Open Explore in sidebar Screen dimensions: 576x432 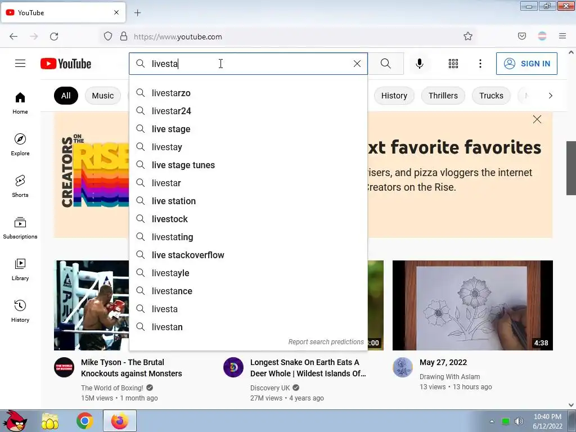[x=20, y=145]
